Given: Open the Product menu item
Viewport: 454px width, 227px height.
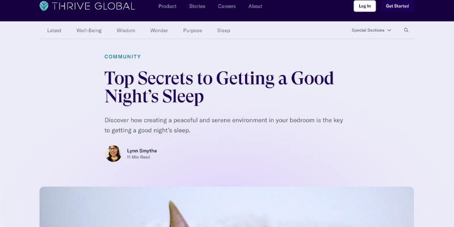Looking at the screenshot, I should [167, 6].
